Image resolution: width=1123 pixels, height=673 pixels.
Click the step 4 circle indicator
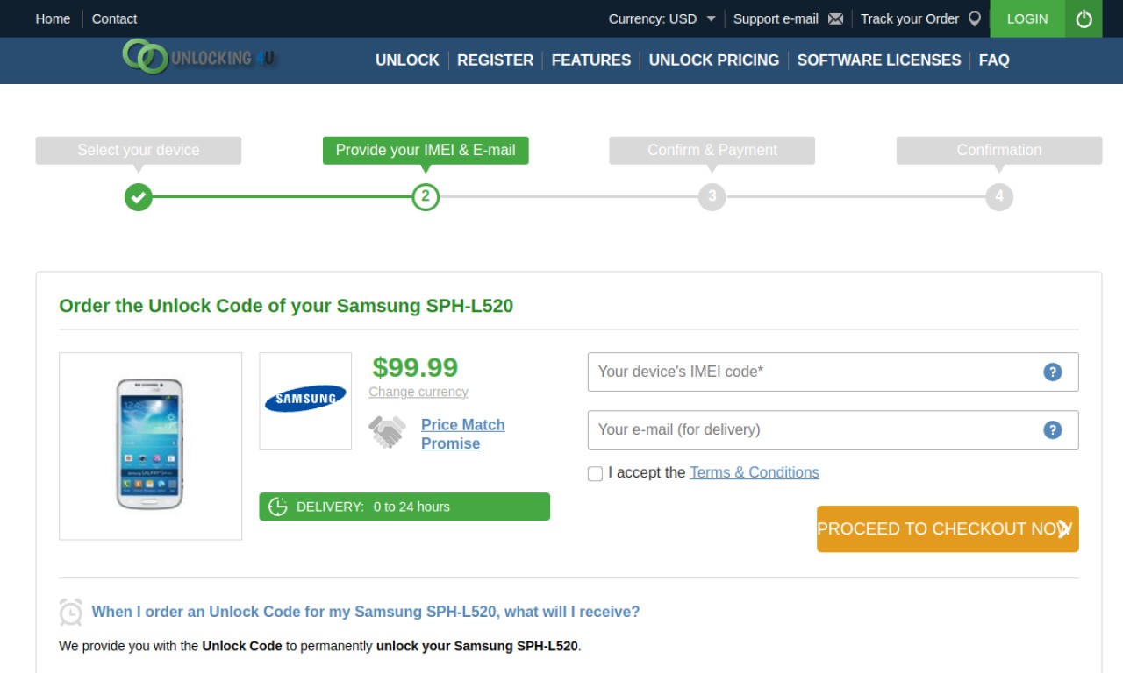coord(999,196)
